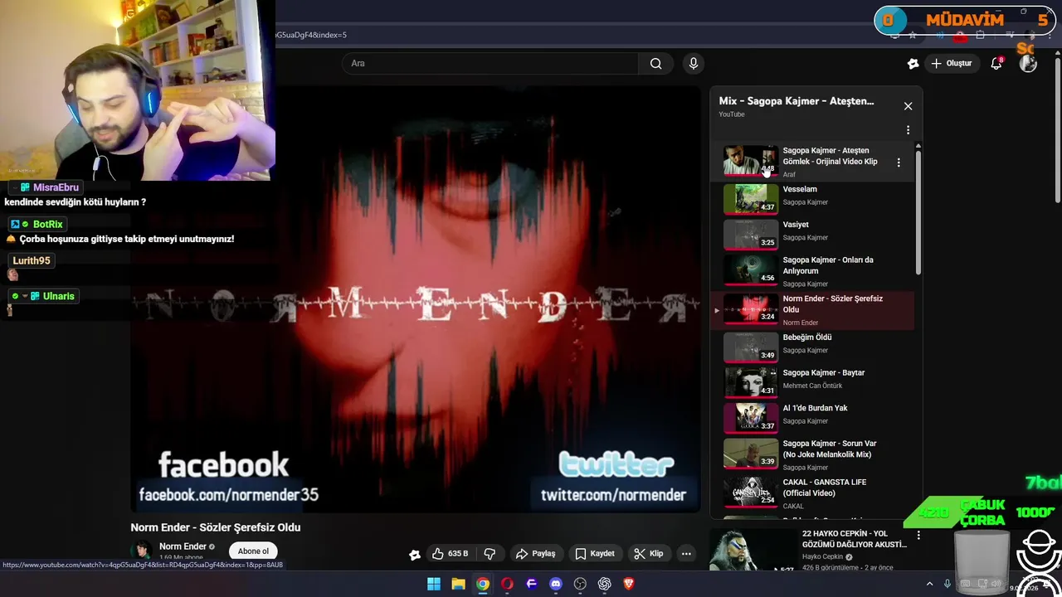
Task: Open the ChatGPT app from the taskbar
Action: click(x=604, y=584)
